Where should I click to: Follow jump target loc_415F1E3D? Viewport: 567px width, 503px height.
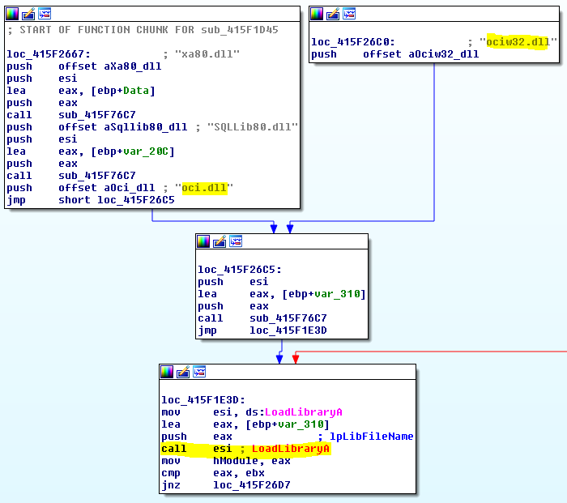(288, 330)
